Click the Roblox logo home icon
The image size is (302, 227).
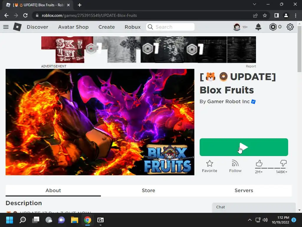click(x=17, y=27)
